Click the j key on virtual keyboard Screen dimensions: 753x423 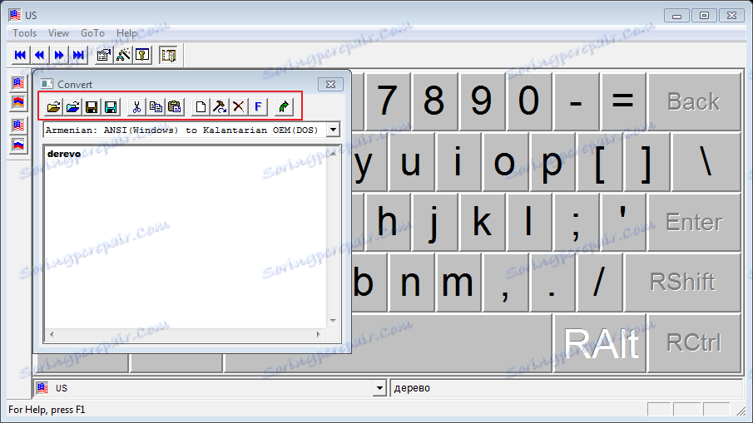(x=433, y=222)
